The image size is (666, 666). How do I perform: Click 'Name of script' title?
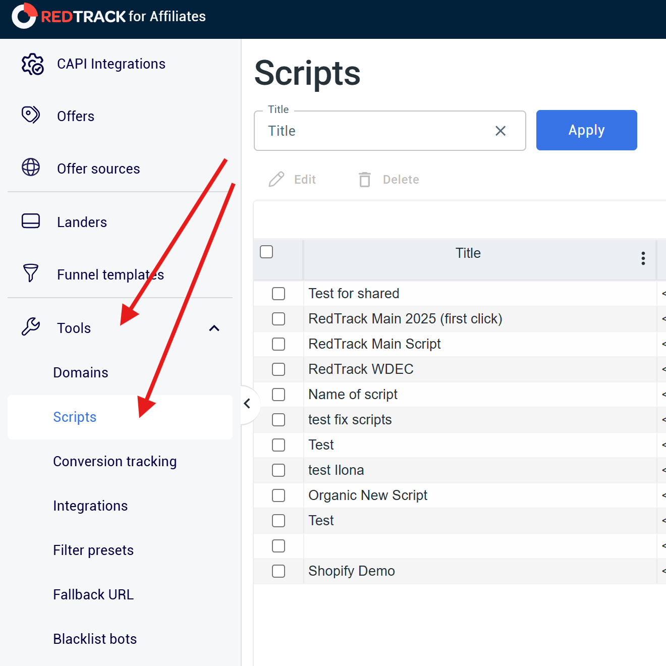[x=353, y=395]
